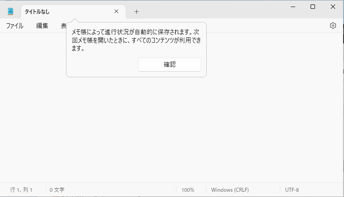This screenshot has width=344, height=197.
Task: Confirm the tooltip with 確認 button
Action: pyautogui.click(x=169, y=65)
